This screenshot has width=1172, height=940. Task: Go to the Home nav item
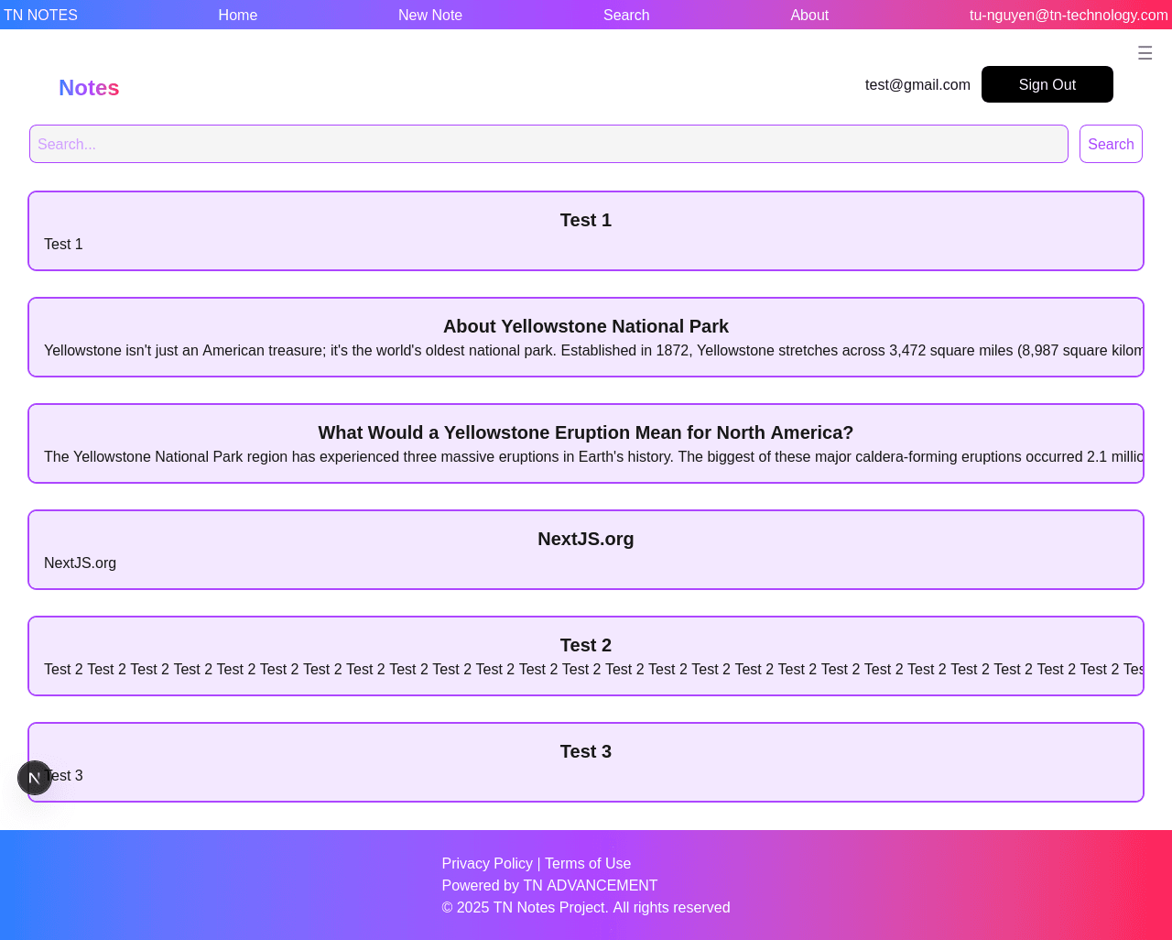coord(237,16)
